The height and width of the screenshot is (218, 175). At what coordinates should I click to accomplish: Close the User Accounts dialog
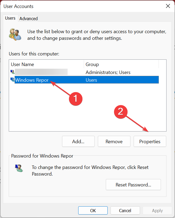[x=168, y=6]
